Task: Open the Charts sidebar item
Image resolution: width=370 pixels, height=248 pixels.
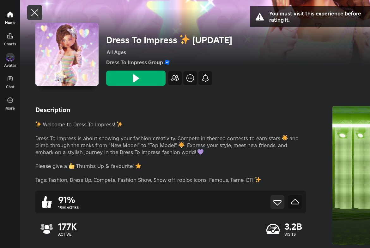Action: [10, 39]
